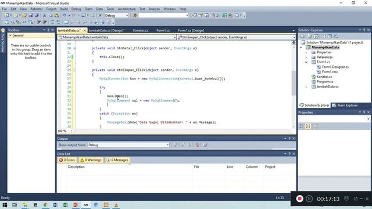Collapse the btnSimpan_Click method outline
This screenshot has height=209, width=372.
pos(75,70)
